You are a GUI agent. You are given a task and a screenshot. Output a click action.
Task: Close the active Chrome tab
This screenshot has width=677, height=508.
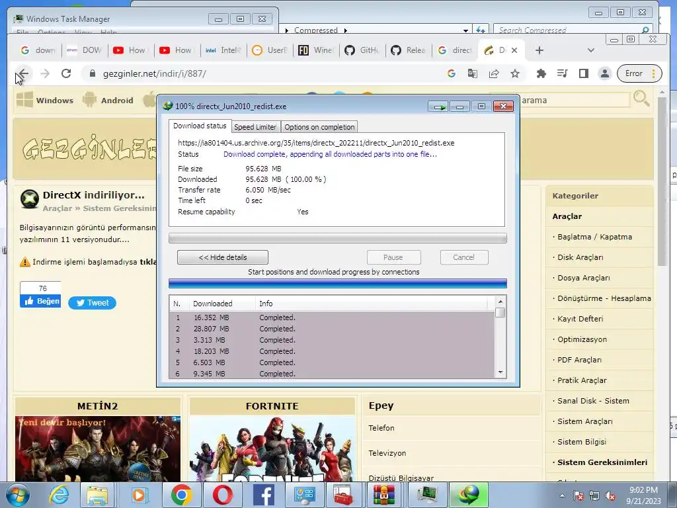(x=514, y=50)
